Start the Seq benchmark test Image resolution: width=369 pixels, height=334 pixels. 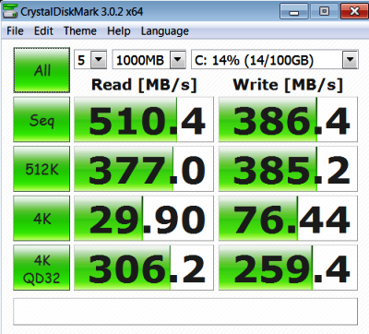(x=42, y=119)
